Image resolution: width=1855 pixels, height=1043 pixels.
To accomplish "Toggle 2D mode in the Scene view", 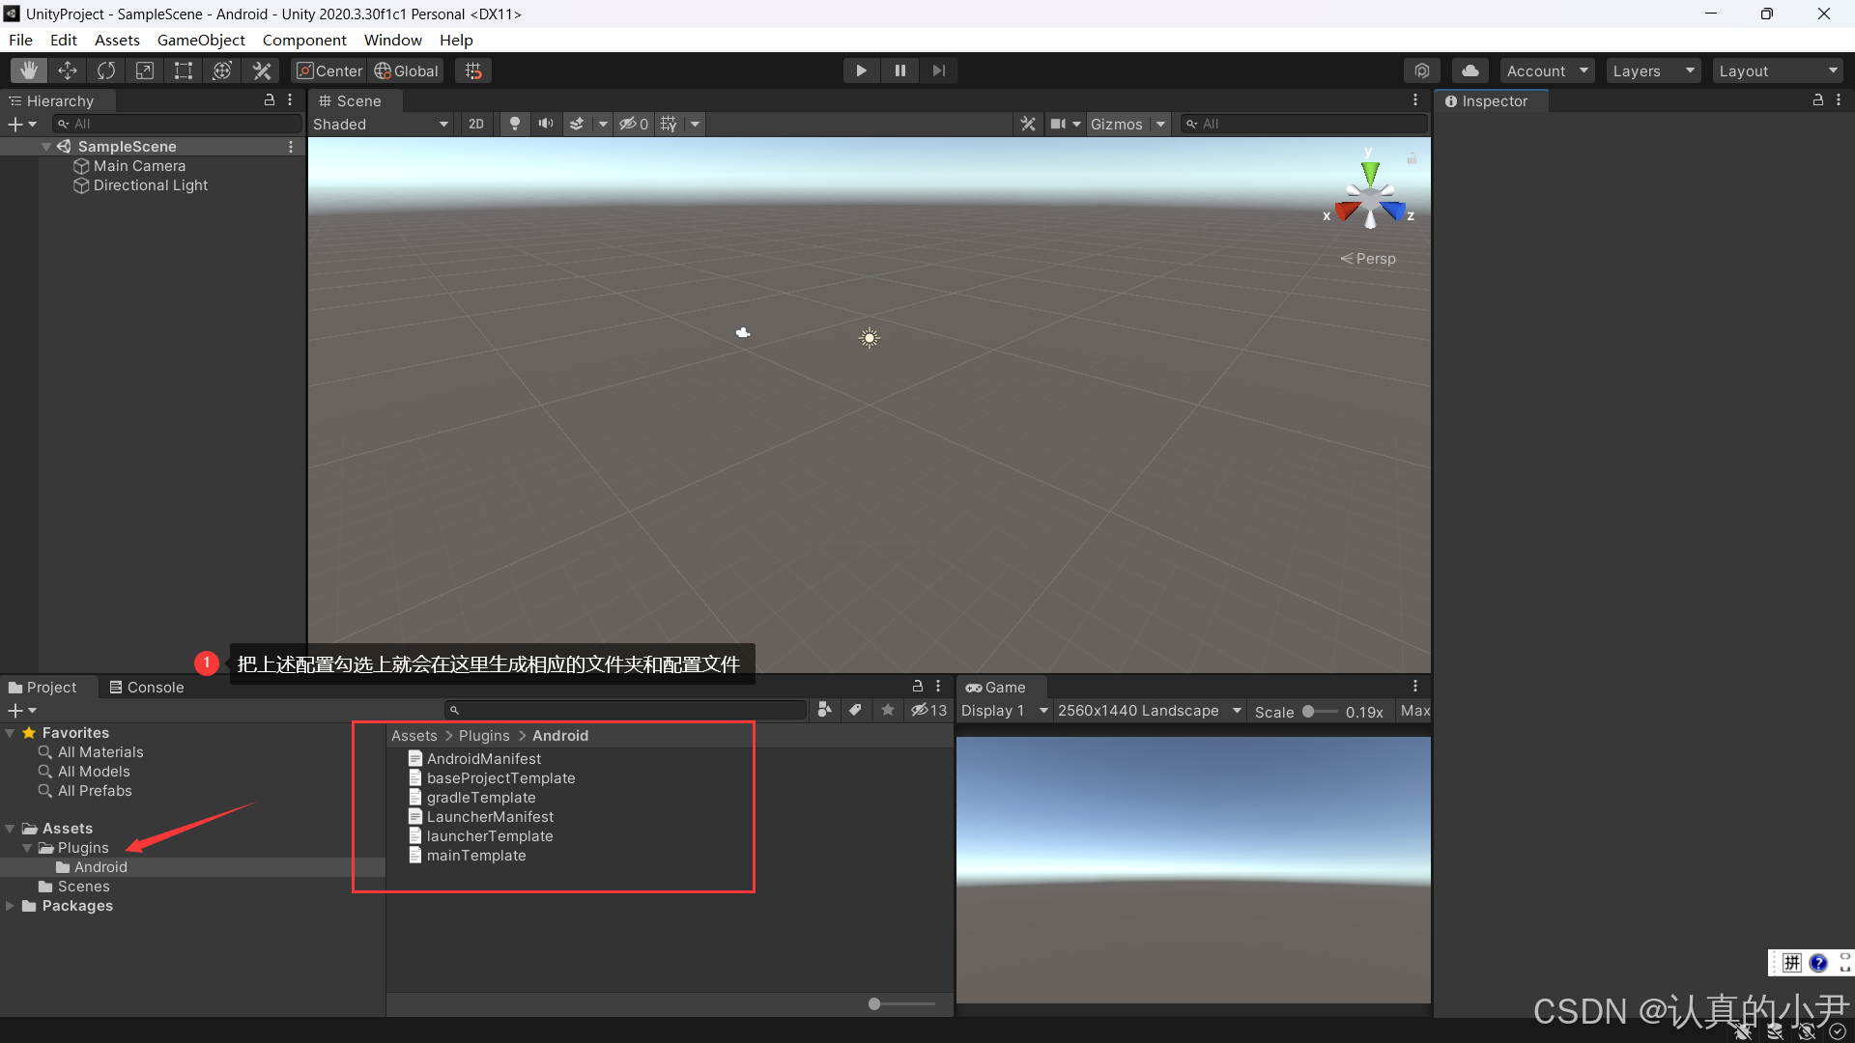I will (475, 124).
